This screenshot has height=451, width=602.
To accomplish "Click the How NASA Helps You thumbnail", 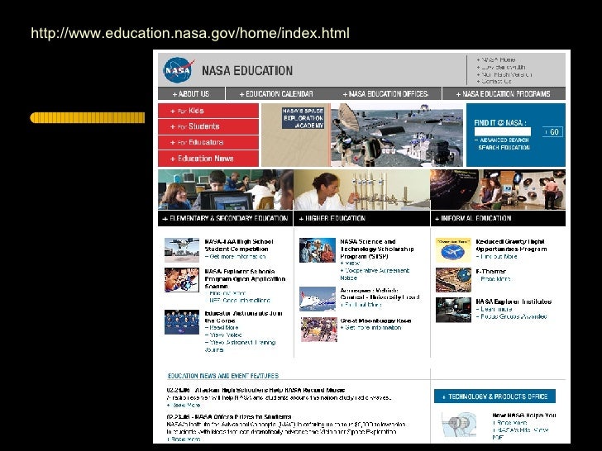I will (x=458, y=425).
